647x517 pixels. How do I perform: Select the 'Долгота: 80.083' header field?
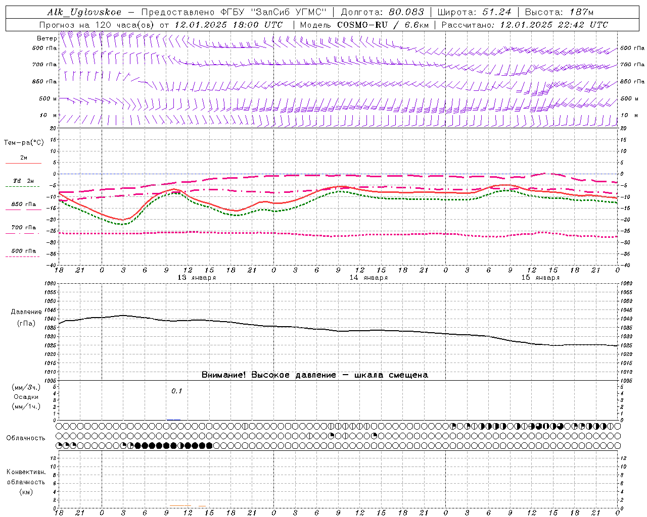383,12
